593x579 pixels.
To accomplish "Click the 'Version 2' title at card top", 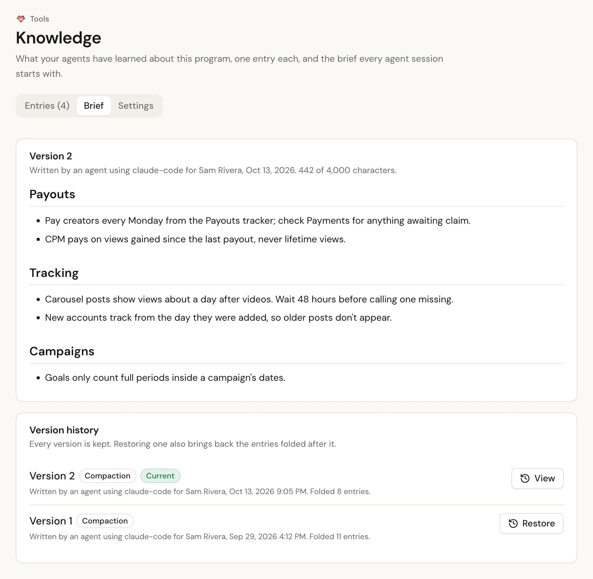I will tap(51, 156).
